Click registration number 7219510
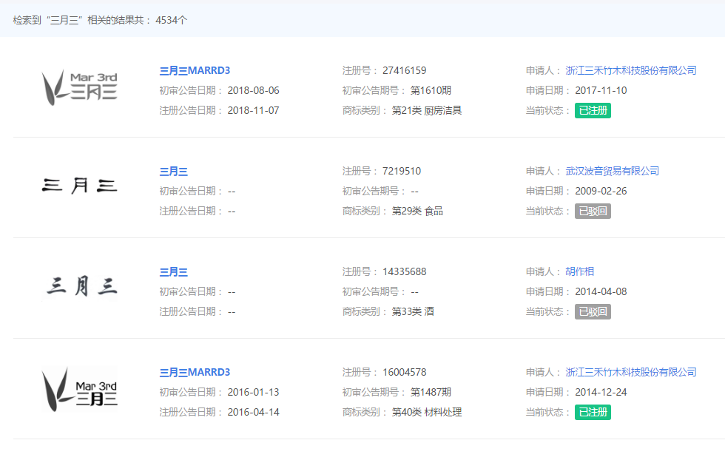Screen dimensions: 725x460 coord(401,172)
